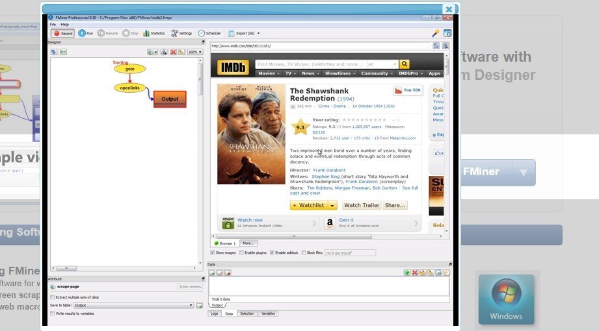Open the Scheduler tool
The height and width of the screenshot is (331, 599).
209,33
